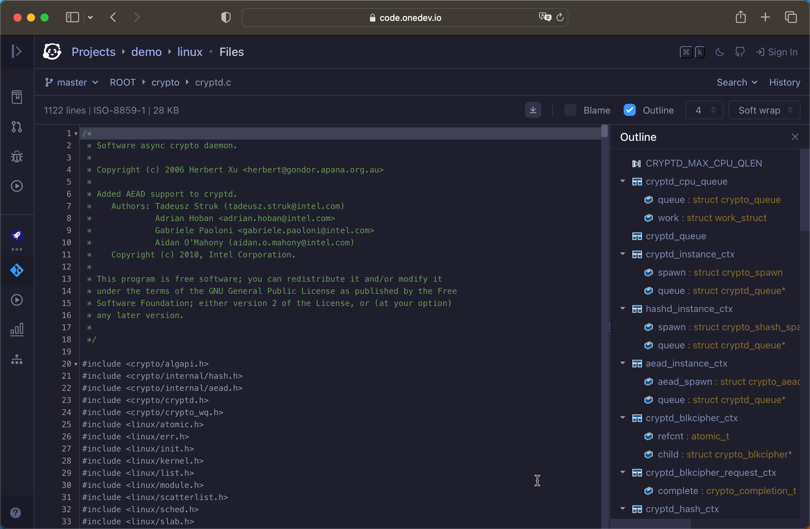The height and width of the screenshot is (529, 810).
Task: Open the GitHub icon in the header
Action: tap(740, 52)
